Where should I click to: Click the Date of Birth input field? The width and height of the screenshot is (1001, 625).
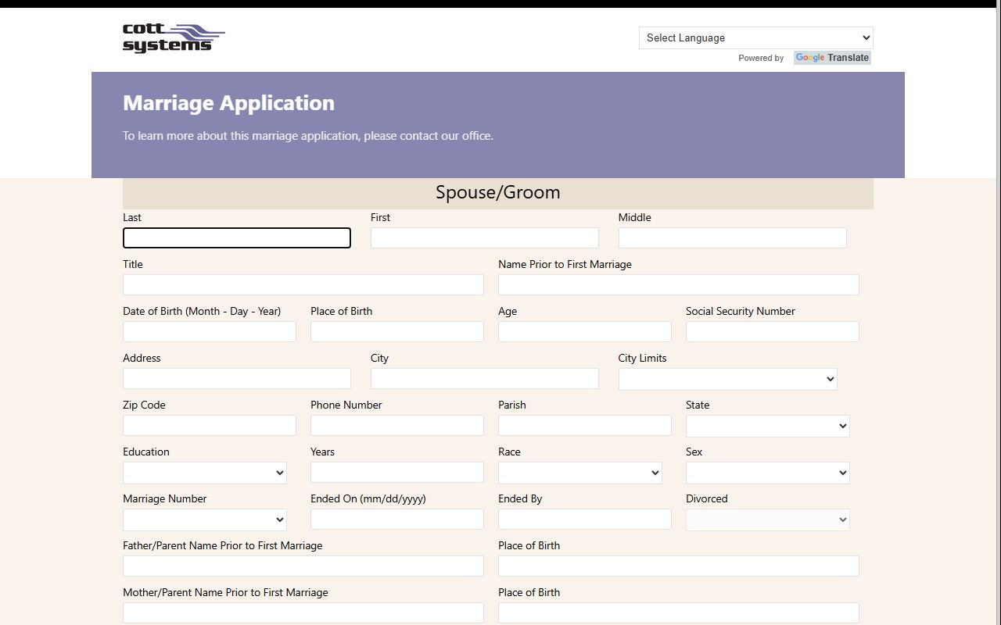pyautogui.click(x=210, y=331)
